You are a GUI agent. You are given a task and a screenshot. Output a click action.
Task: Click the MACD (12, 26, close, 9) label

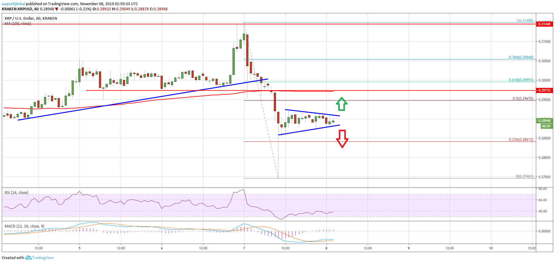24,226
